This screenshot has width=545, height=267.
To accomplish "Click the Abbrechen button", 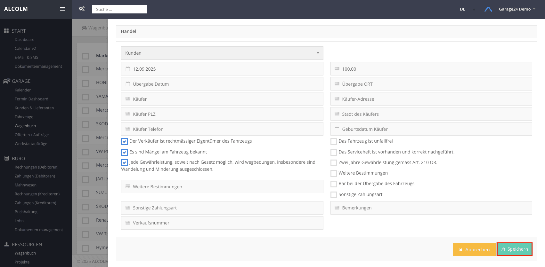I will 474,249.
